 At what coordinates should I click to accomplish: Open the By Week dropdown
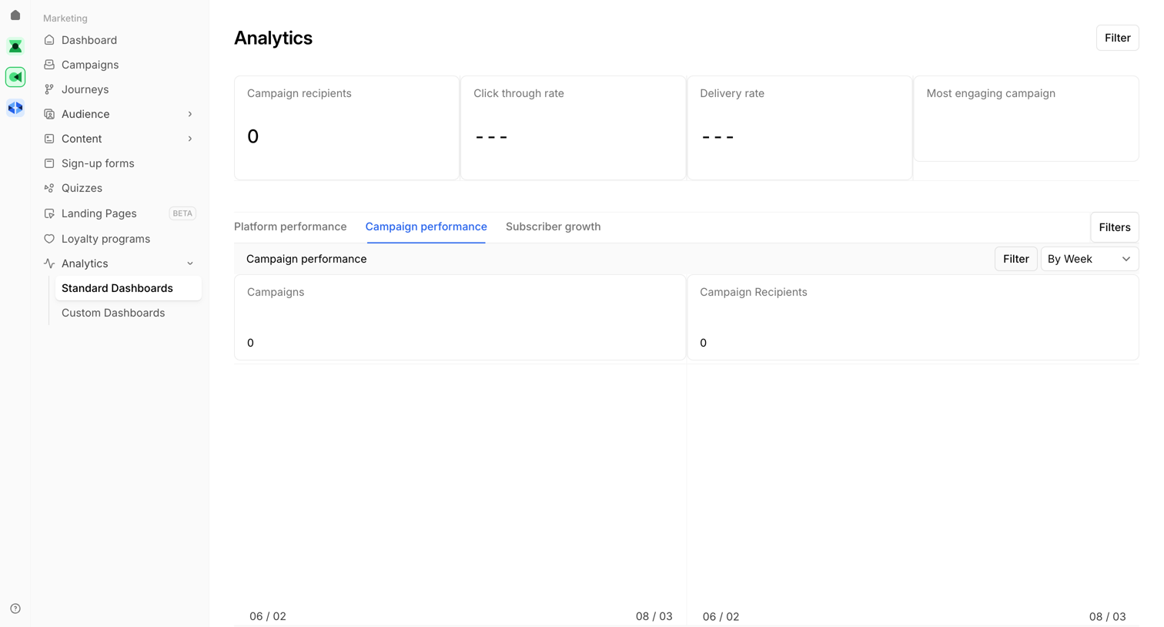[x=1089, y=259]
